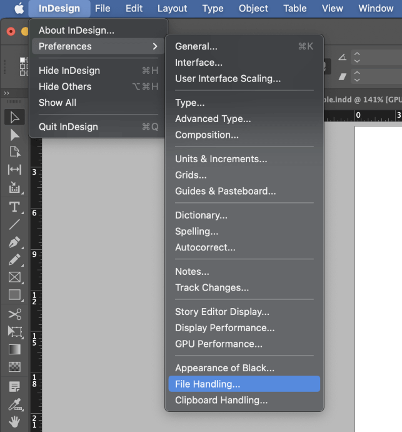Open Display Performance... preferences
402x432 pixels.
click(244, 328)
